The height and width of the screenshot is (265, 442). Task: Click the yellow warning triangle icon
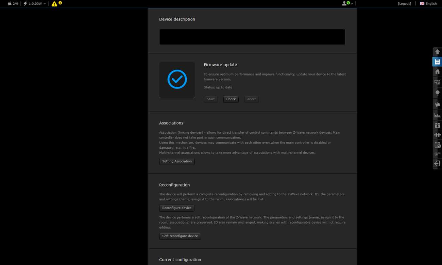(x=54, y=4)
